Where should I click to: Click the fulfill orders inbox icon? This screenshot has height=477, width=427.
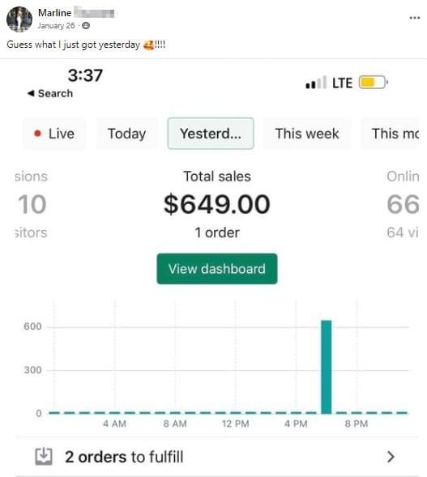(x=44, y=456)
